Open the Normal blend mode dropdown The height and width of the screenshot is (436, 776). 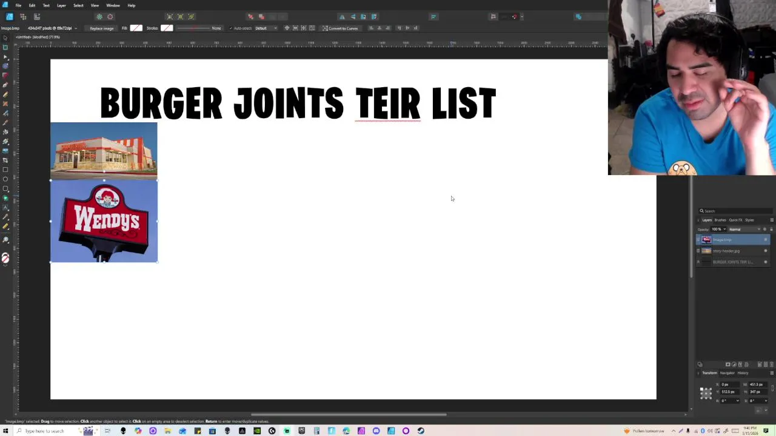(x=743, y=230)
